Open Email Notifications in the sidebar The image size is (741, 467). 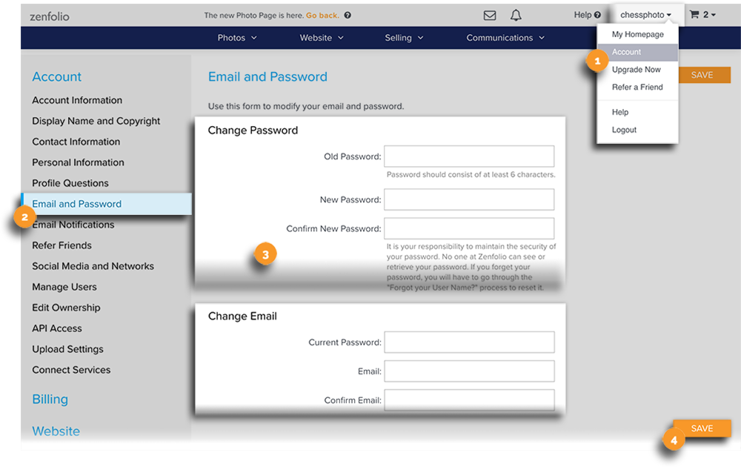pos(73,225)
